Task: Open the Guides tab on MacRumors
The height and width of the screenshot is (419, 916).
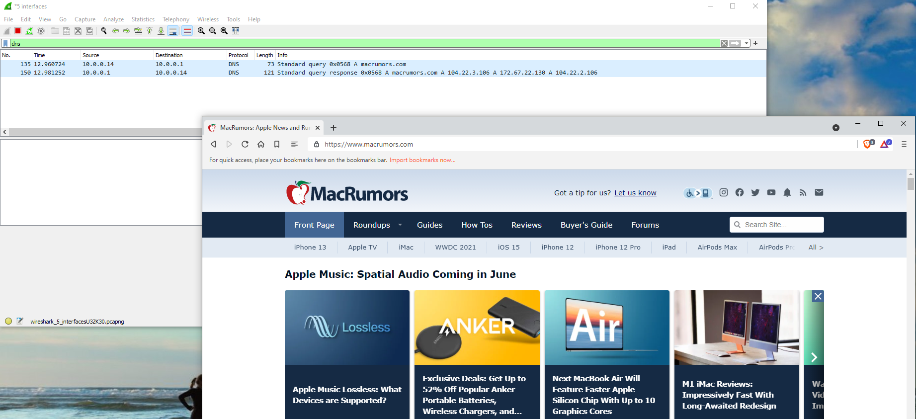Action: (430, 225)
